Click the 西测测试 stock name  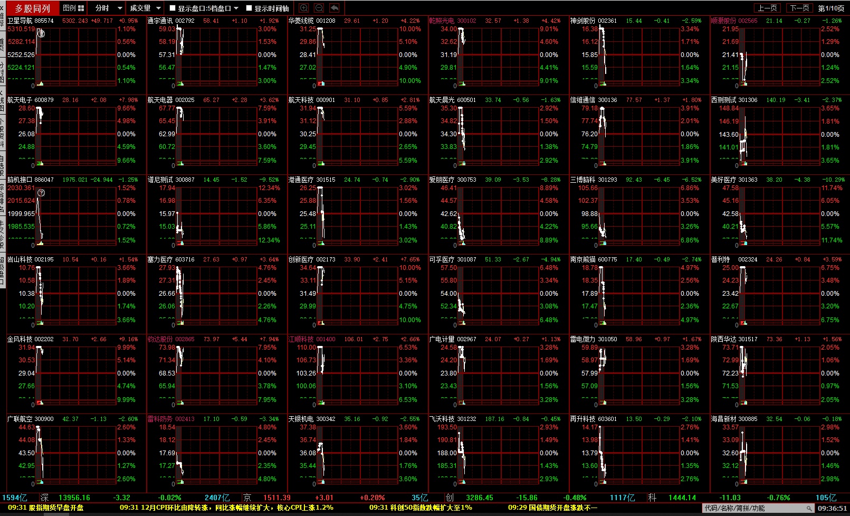[723, 100]
